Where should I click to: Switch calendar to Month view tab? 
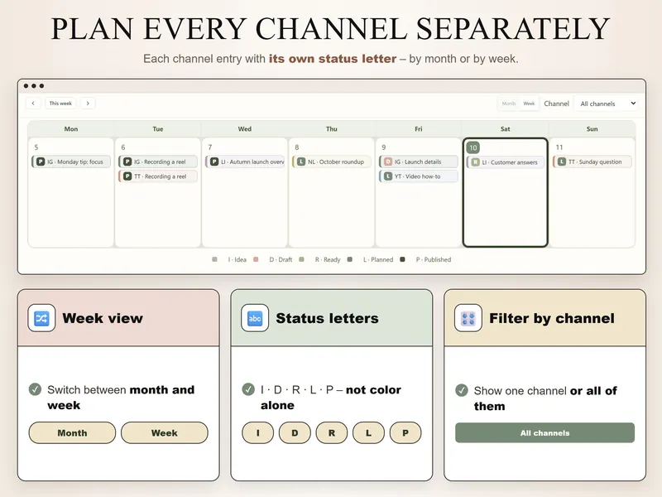pos(509,104)
